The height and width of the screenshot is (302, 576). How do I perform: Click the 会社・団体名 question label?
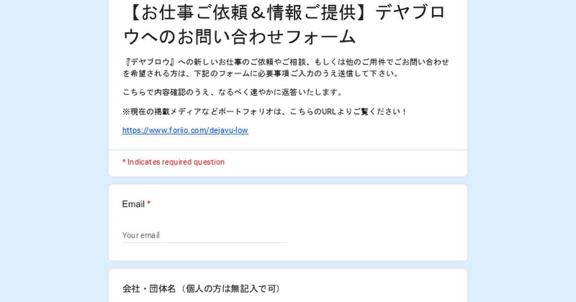[149, 289]
